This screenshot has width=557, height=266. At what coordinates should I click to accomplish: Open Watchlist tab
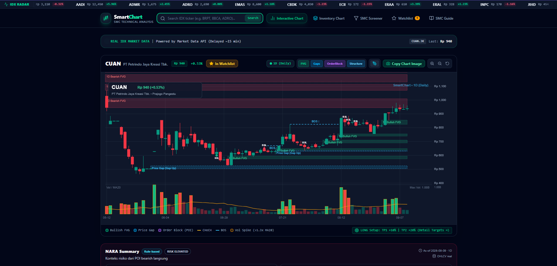(406, 18)
